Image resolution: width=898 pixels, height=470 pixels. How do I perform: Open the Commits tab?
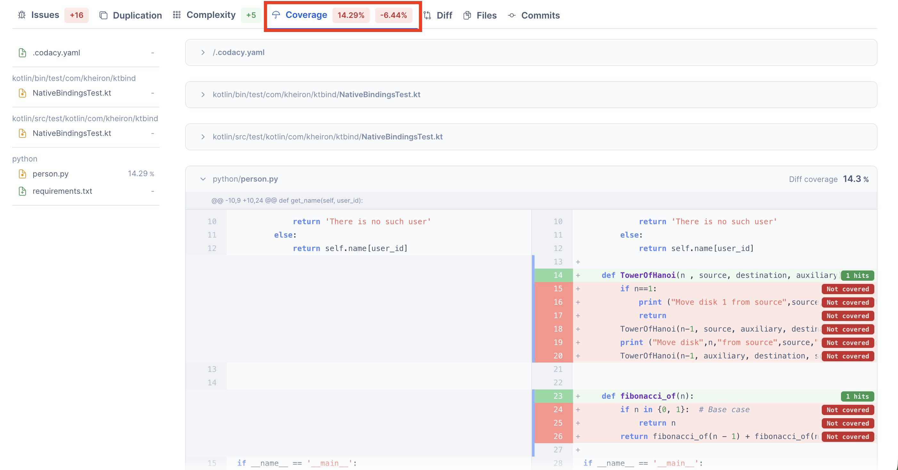pos(540,15)
